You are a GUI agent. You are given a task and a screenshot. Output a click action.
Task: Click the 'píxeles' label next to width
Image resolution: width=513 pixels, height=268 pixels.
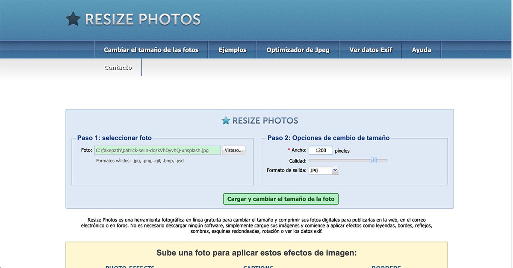[342, 151]
